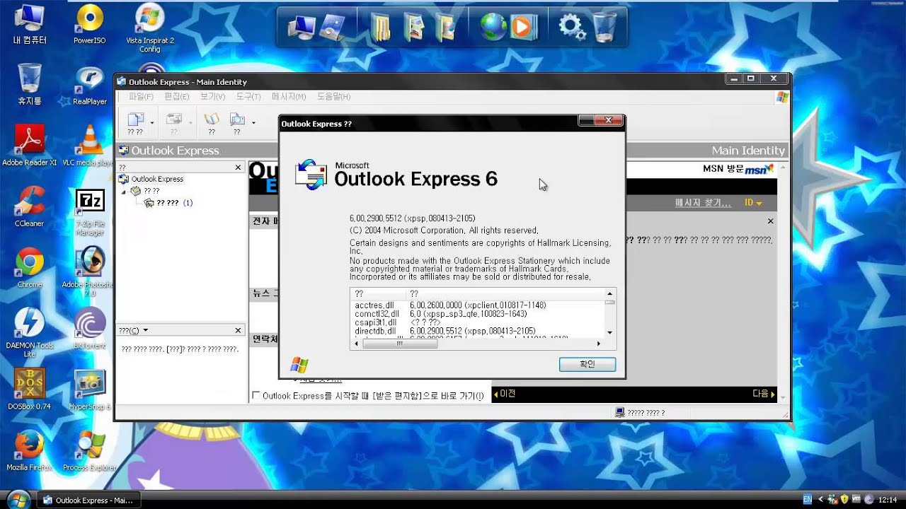This screenshot has height=509, width=906.
Task: Toggle go directly to Inbox at startup checkbox
Action: 256,395
